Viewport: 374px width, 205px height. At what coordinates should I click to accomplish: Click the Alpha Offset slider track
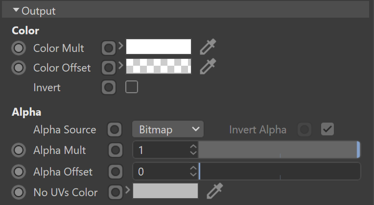279,171
